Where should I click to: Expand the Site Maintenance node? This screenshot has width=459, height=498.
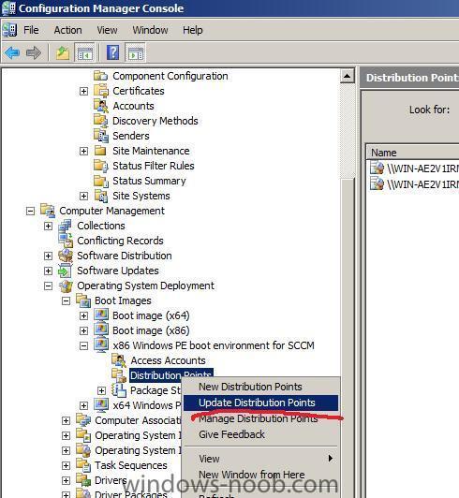[x=83, y=151]
